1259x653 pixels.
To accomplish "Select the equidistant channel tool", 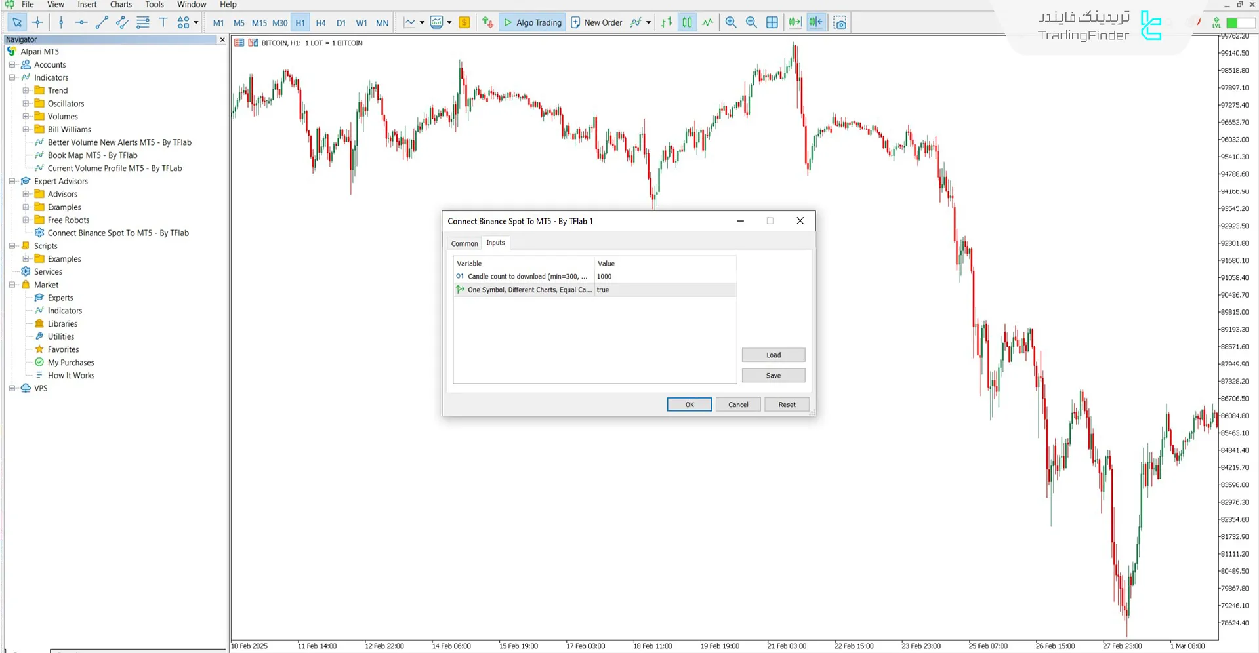I will point(122,22).
